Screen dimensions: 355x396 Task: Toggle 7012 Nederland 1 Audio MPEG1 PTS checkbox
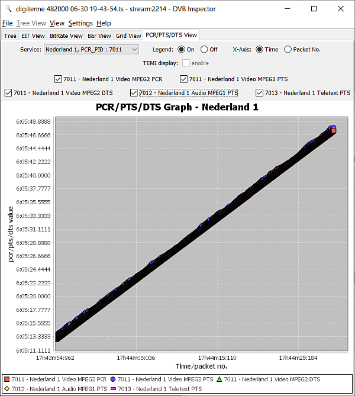pyautogui.click(x=134, y=93)
